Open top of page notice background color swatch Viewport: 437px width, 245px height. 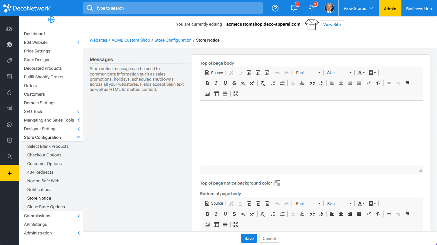point(277,183)
